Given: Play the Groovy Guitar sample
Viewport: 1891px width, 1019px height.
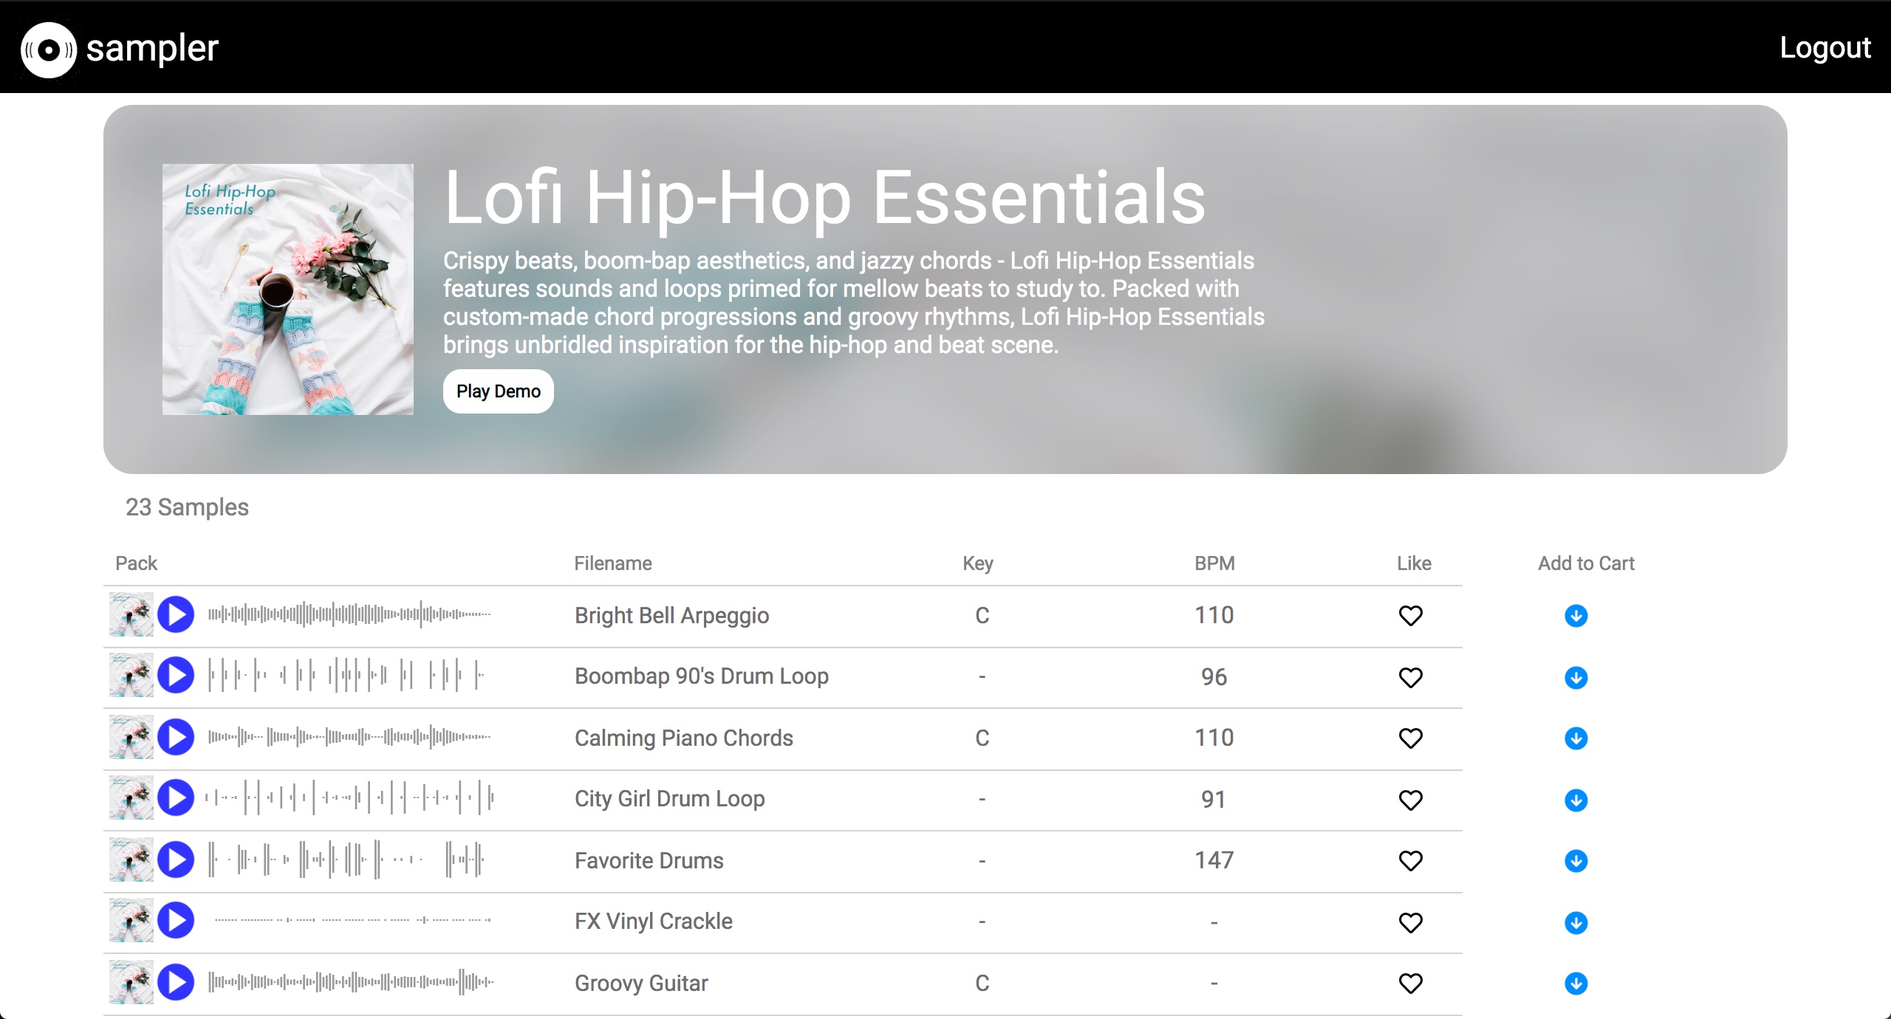Looking at the screenshot, I should [x=176, y=982].
